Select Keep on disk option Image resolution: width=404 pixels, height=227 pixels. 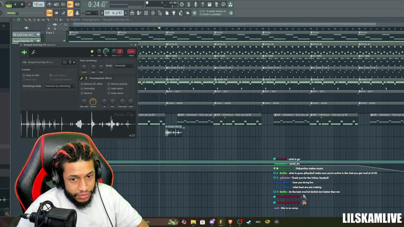pos(31,75)
